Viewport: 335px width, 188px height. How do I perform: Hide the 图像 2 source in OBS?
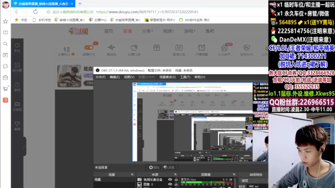[170, 184]
